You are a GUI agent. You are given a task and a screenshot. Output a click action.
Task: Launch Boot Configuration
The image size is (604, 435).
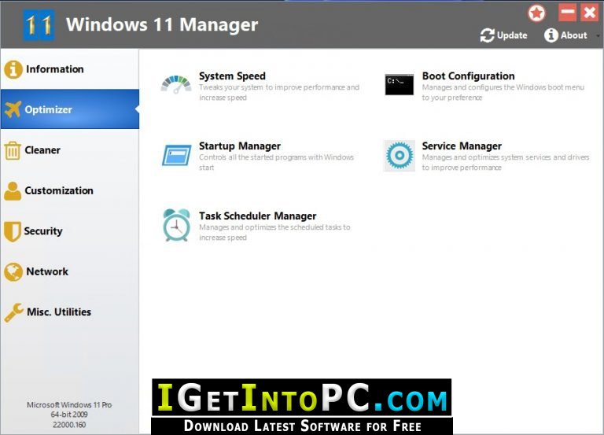click(469, 76)
